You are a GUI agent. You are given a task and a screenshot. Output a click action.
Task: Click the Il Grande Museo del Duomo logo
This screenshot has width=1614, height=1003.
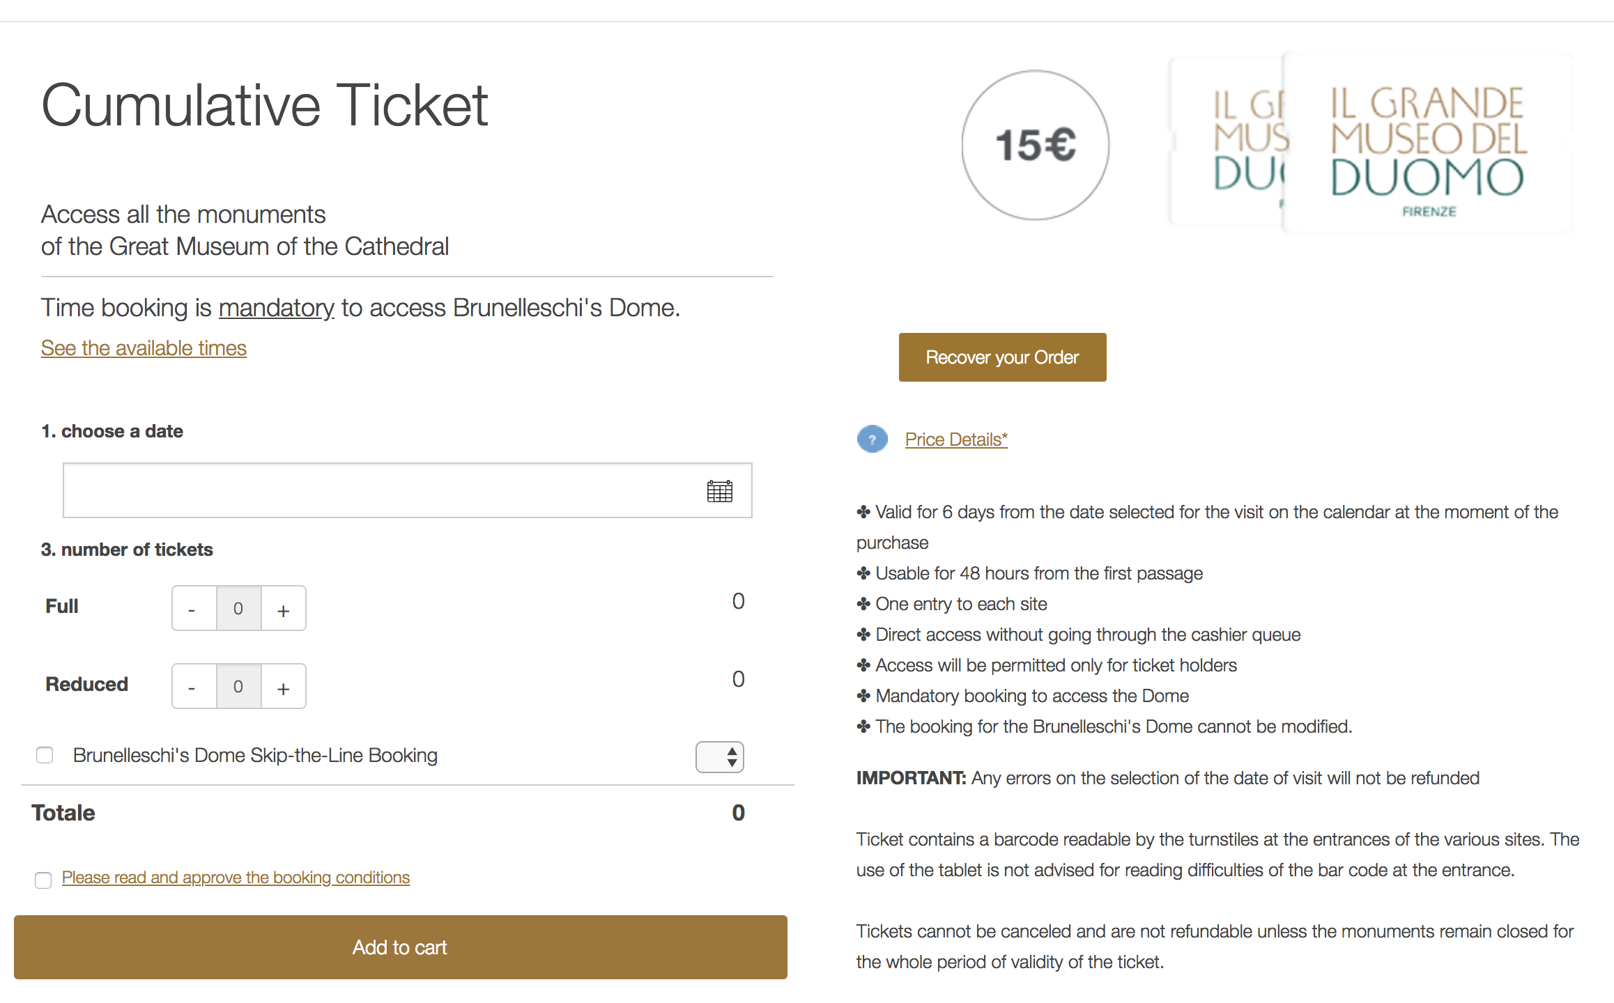coord(1427,143)
